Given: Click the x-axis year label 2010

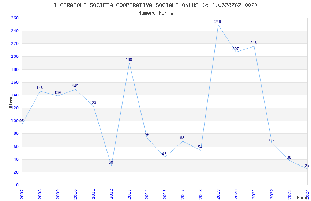Looking at the screenshot, I should [x=76, y=194].
